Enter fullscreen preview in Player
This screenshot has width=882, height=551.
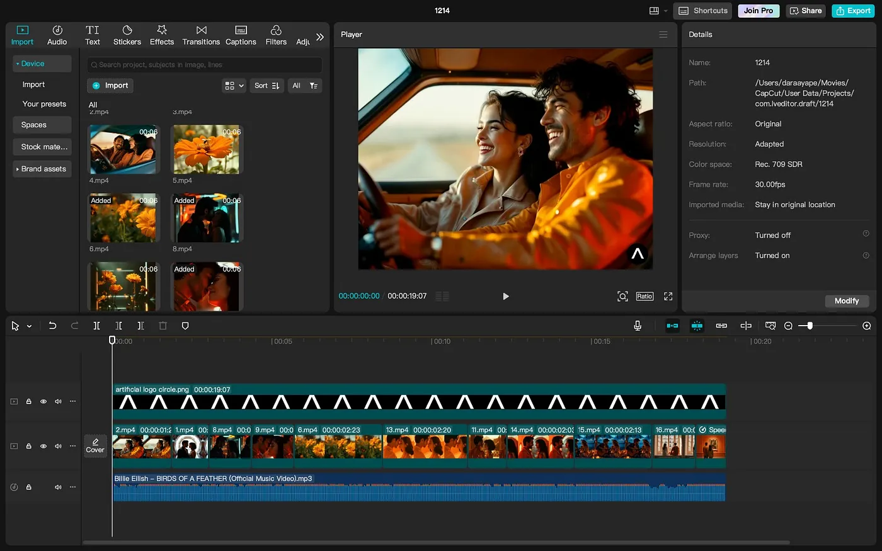668,297
